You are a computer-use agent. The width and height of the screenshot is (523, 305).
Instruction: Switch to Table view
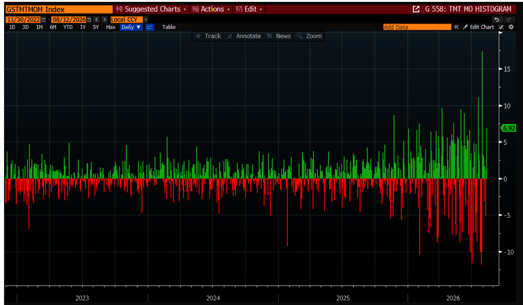pyautogui.click(x=169, y=27)
